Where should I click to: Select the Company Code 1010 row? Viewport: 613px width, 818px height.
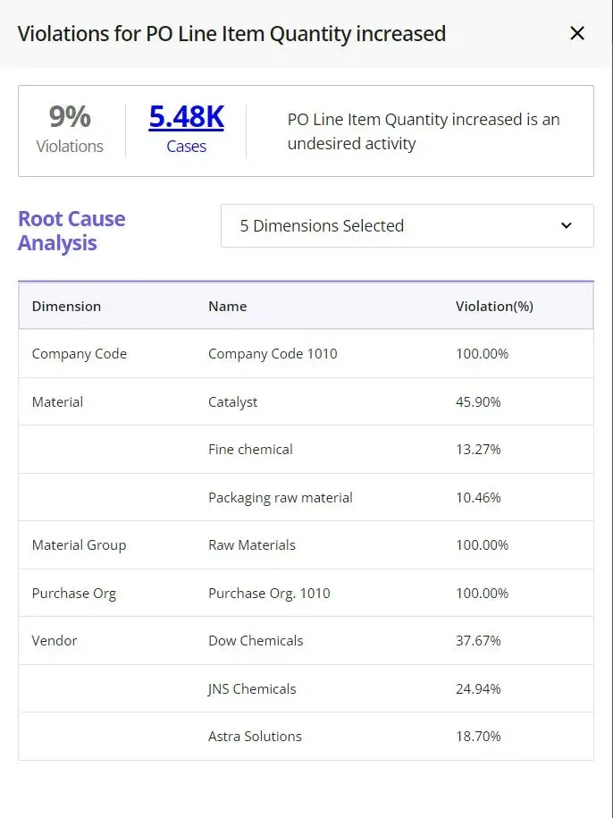point(306,354)
